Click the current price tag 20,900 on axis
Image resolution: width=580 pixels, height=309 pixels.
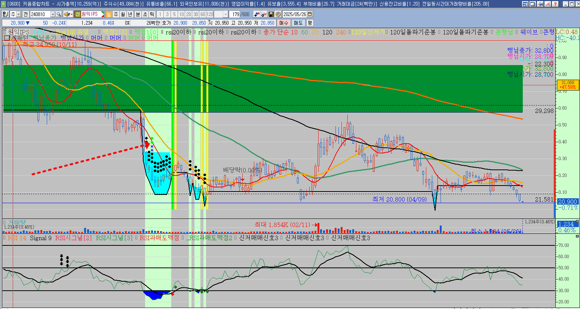pyautogui.click(x=567, y=202)
